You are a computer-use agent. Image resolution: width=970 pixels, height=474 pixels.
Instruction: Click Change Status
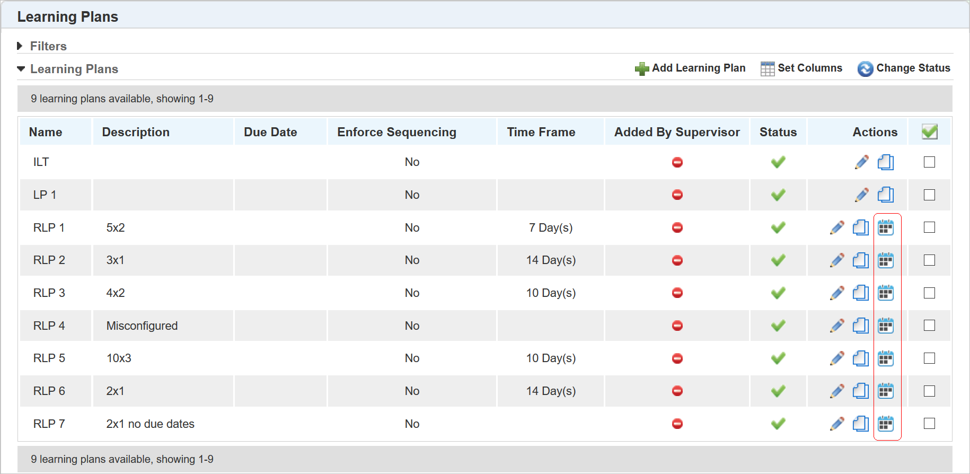tap(904, 68)
